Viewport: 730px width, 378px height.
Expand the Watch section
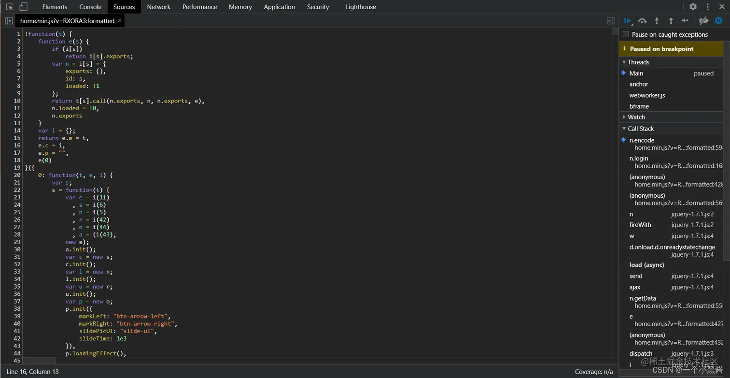coord(625,116)
